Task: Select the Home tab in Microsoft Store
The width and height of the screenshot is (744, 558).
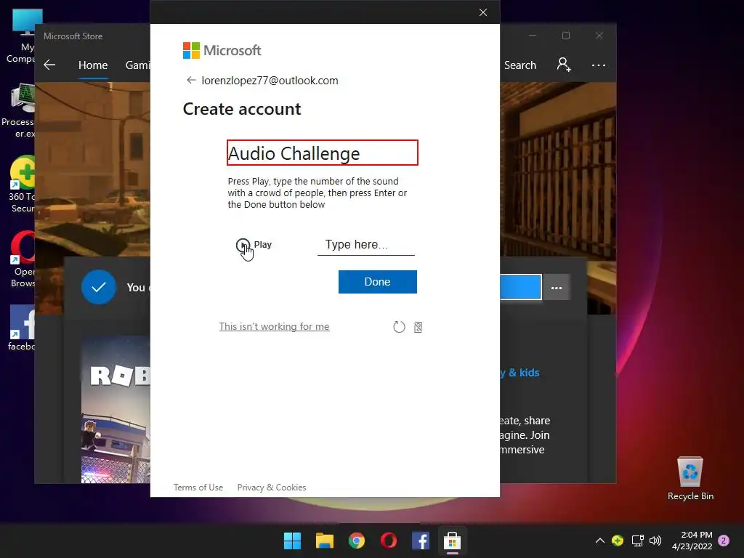Action: 93,65
